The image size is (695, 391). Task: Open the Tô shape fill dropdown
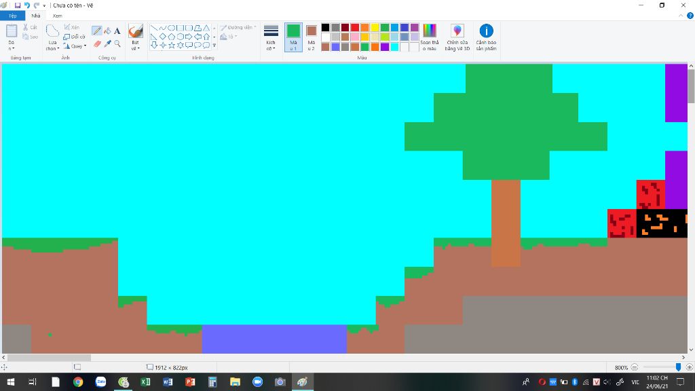tap(229, 37)
